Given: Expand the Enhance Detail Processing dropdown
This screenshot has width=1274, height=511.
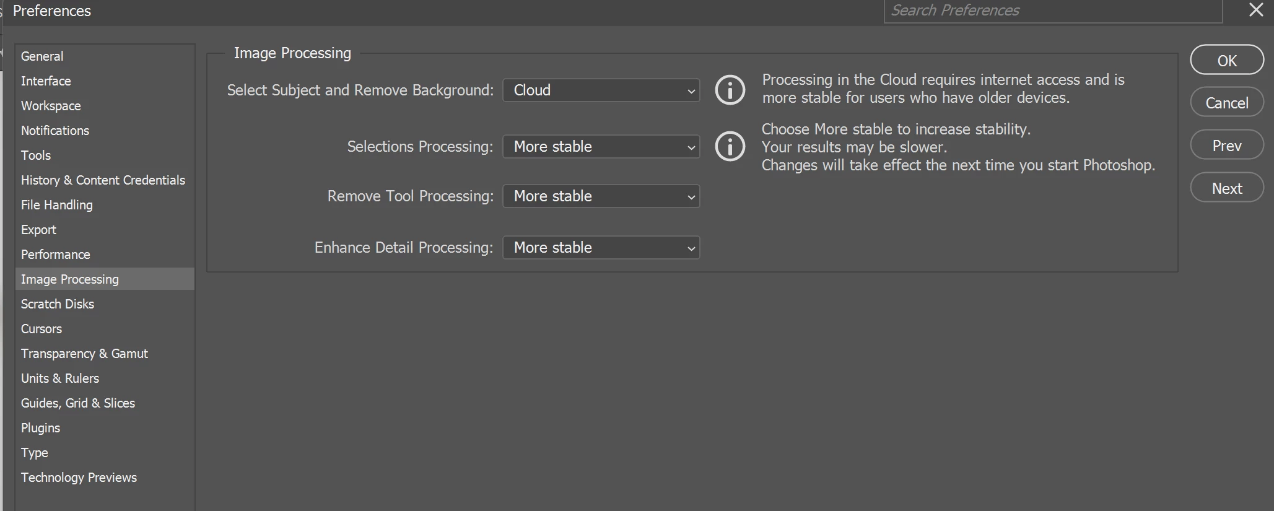Looking at the screenshot, I should coord(601,248).
